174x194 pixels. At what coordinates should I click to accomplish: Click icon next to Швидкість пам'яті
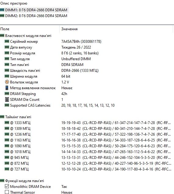pyautogui.click(x=7, y=70)
